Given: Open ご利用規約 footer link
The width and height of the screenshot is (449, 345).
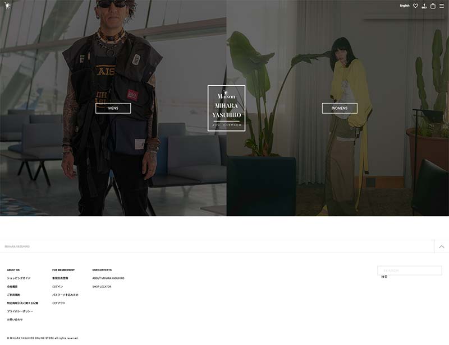Looking at the screenshot, I should 13,295.
